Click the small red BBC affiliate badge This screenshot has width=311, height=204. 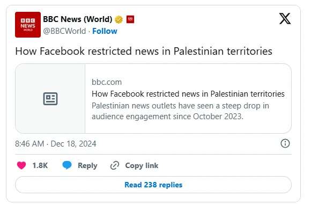130,19
